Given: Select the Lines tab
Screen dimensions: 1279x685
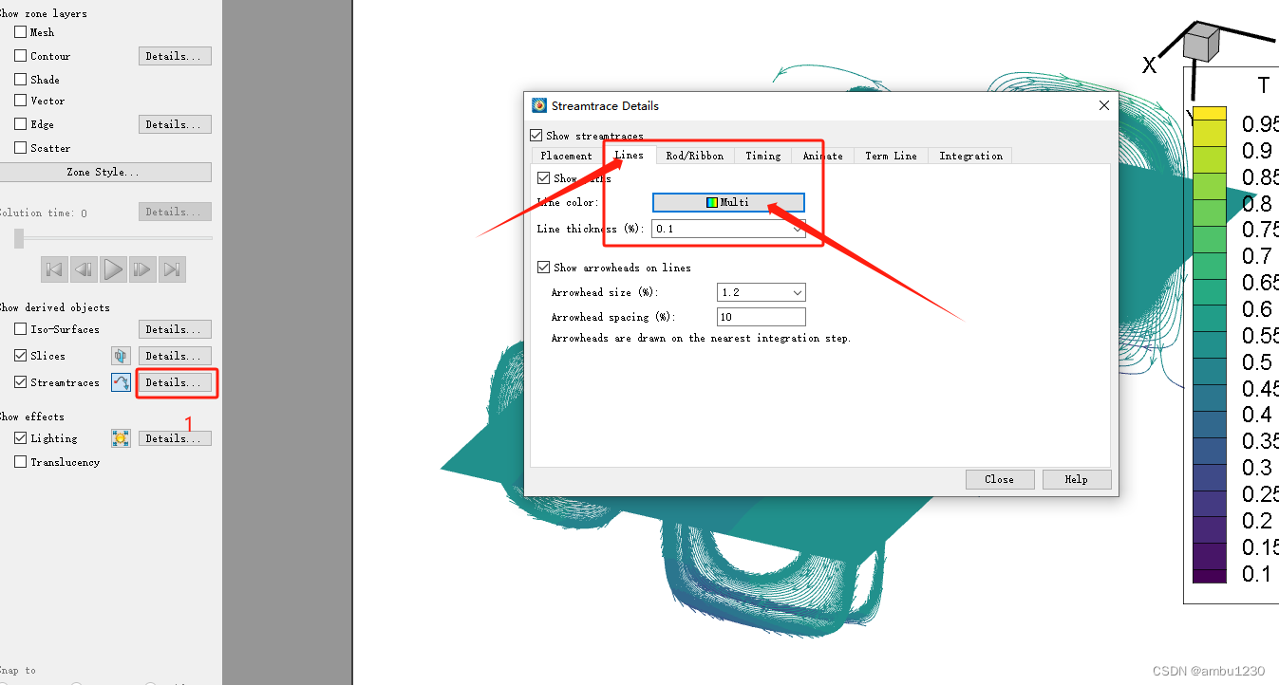Looking at the screenshot, I should pyautogui.click(x=629, y=155).
